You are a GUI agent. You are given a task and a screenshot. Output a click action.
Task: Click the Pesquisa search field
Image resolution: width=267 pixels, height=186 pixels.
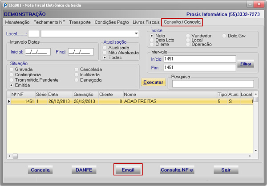coord(213,84)
